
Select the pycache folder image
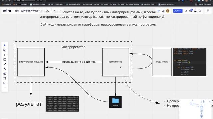click(x=115, y=102)
